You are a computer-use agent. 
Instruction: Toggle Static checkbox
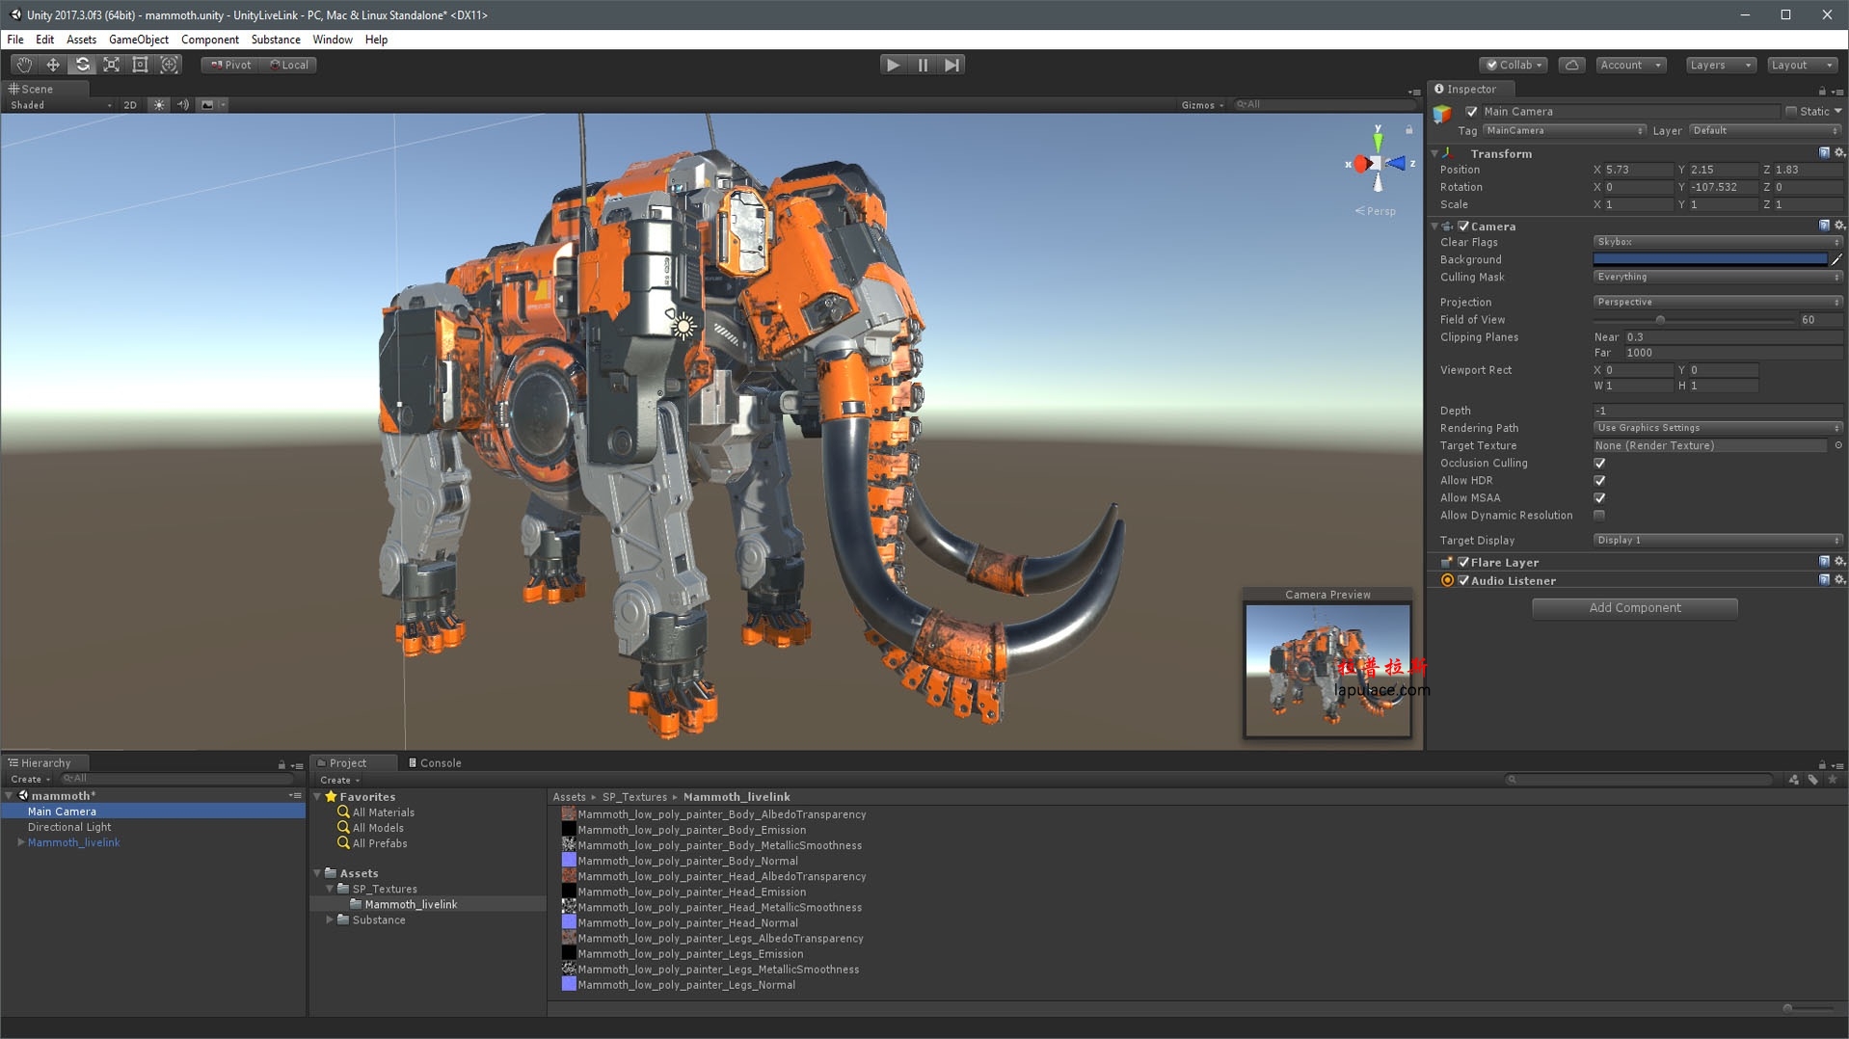click(1791, 112)
